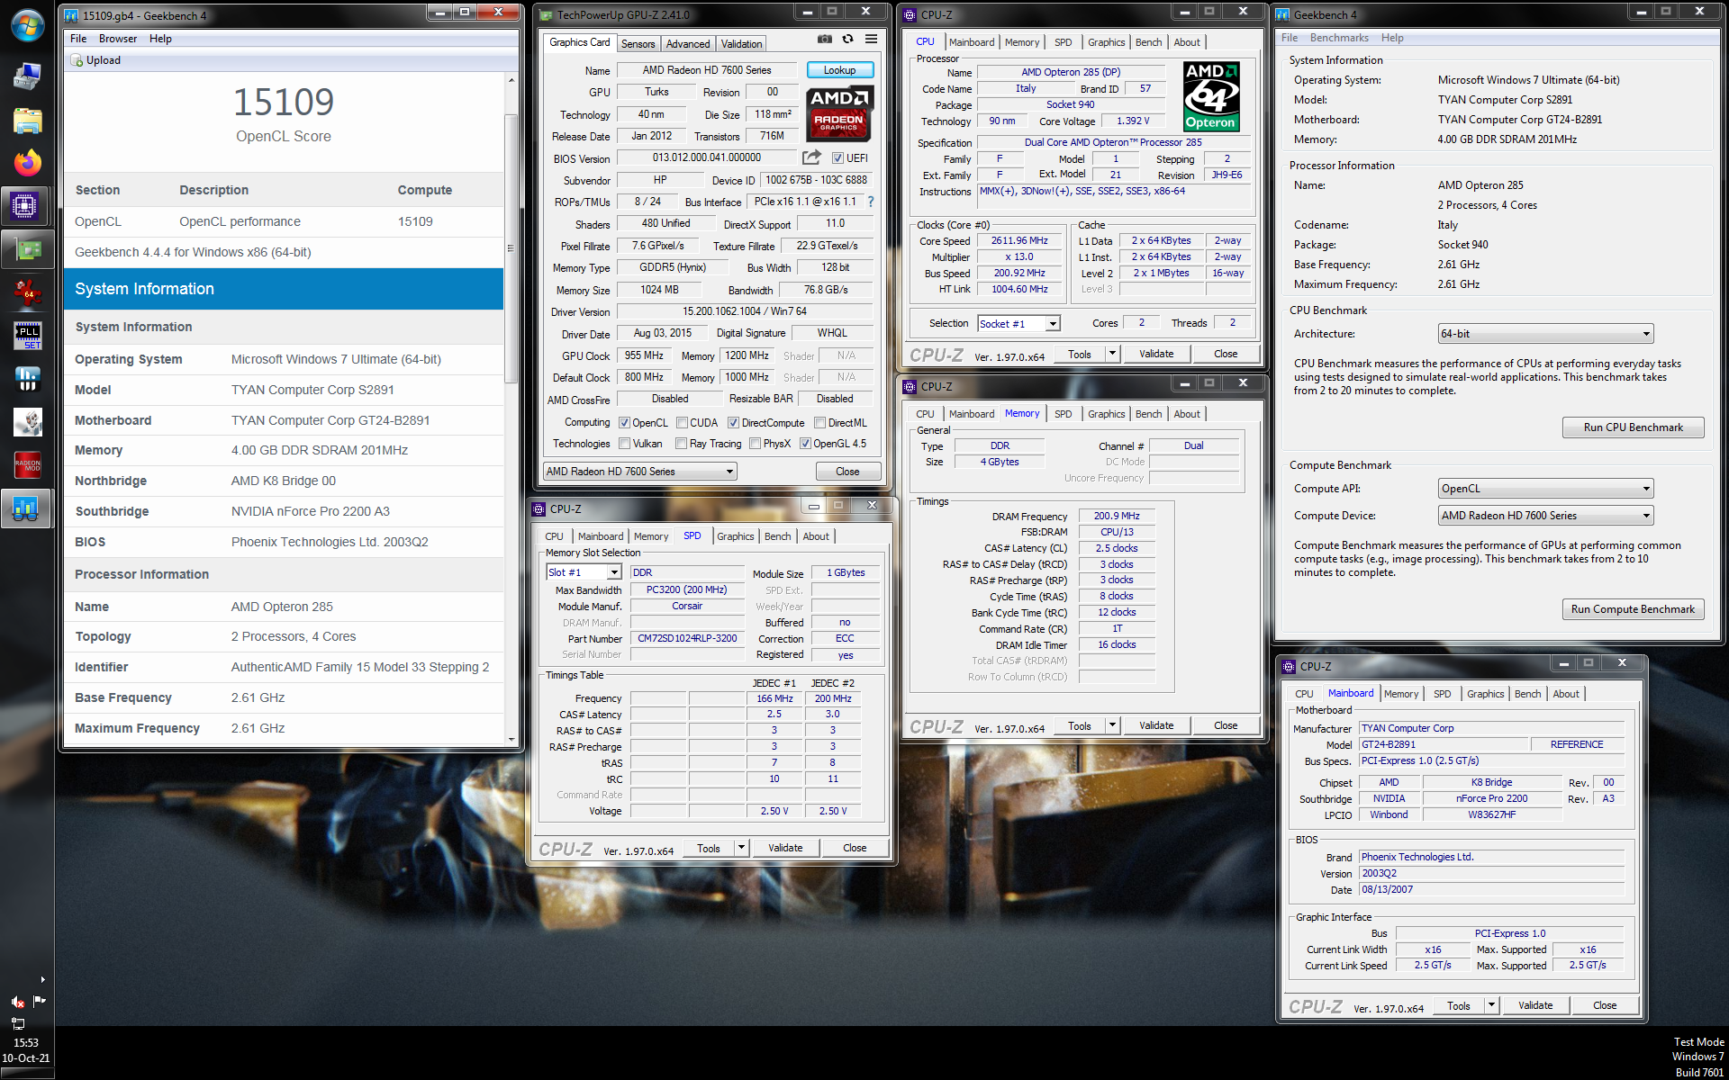Toggle the CUDA checkbox

[682, 423]
